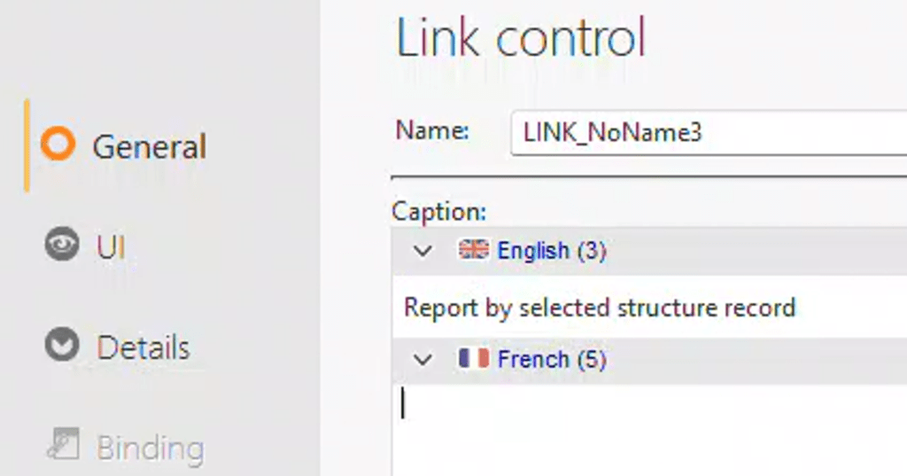
Task: Collapse the English caption section
Action: pyautogui.click(x=423, y=252)
